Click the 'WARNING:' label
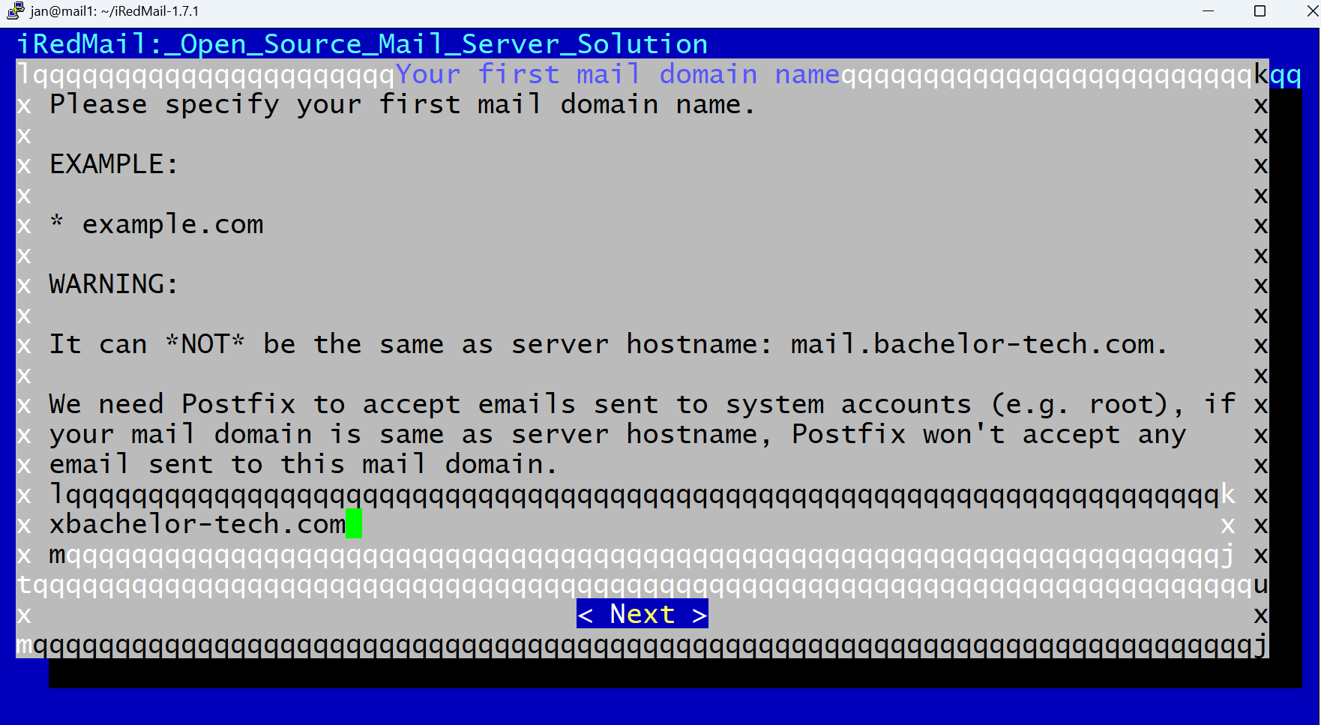 click(x=114, y=284)
